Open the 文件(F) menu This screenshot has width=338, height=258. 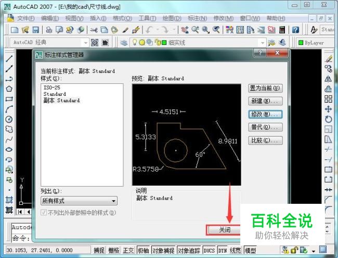[25, 18]
